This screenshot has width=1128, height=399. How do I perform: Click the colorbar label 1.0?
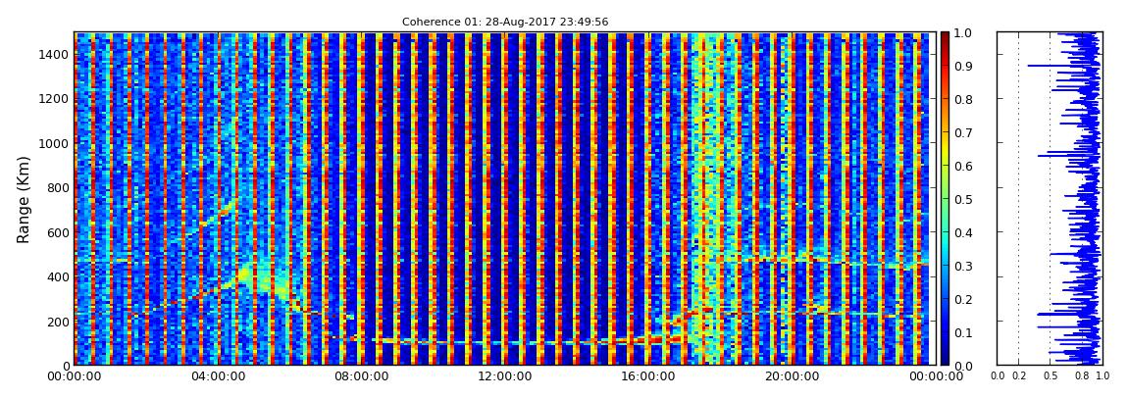click(964, 33)
